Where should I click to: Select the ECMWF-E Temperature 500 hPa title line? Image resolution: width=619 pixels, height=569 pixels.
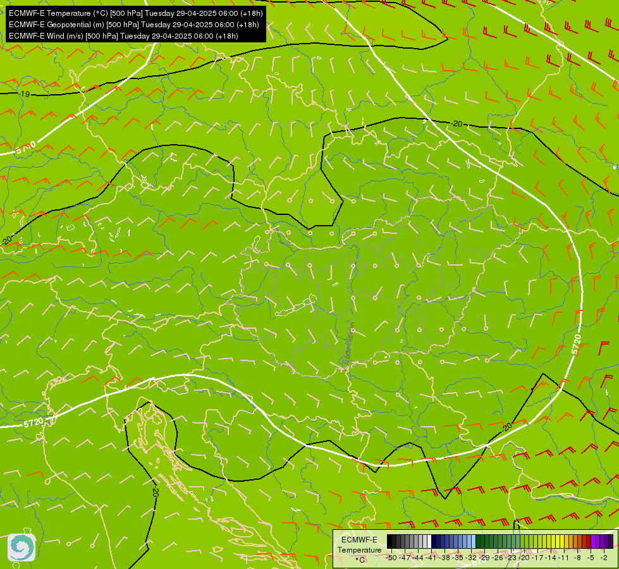pos(135,13)
